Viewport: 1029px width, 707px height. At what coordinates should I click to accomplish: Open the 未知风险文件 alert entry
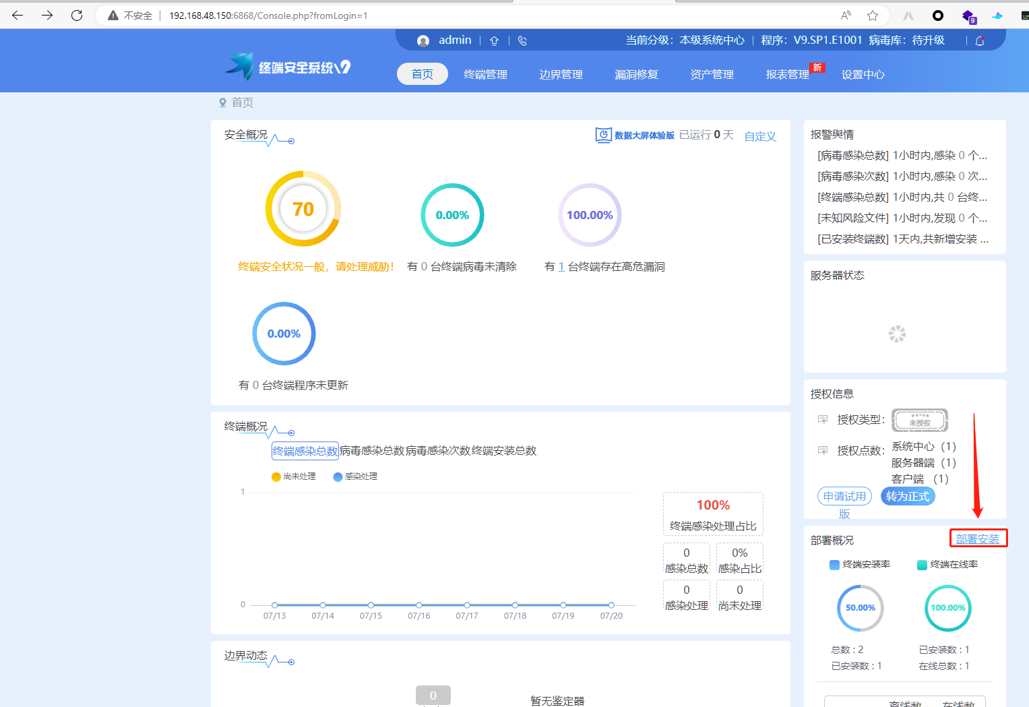(x=902, y=218)
